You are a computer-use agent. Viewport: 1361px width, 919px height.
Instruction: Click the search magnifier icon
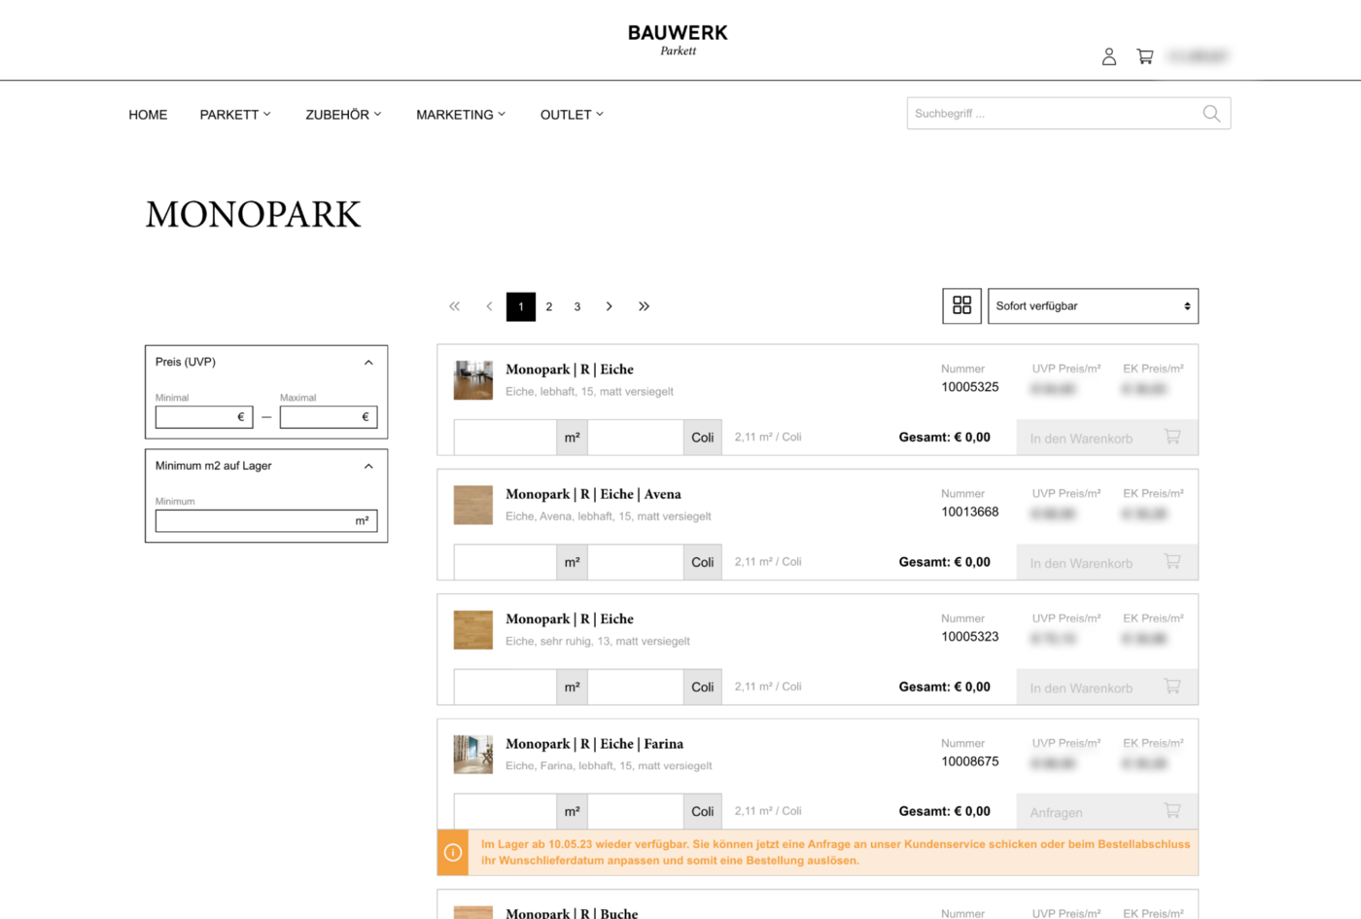(x=1210, y=114)
